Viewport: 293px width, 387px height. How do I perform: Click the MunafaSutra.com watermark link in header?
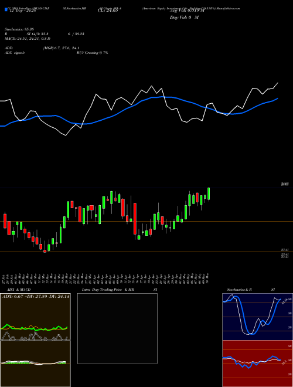tap(229, 8)
